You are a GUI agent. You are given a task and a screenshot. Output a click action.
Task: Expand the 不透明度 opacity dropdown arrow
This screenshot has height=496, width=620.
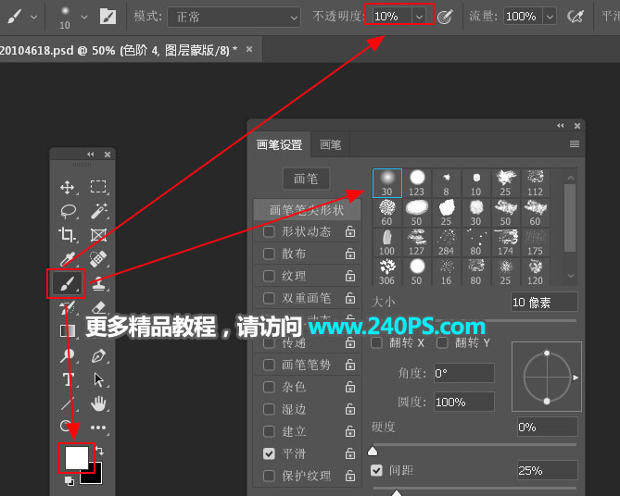pos(419,17)
